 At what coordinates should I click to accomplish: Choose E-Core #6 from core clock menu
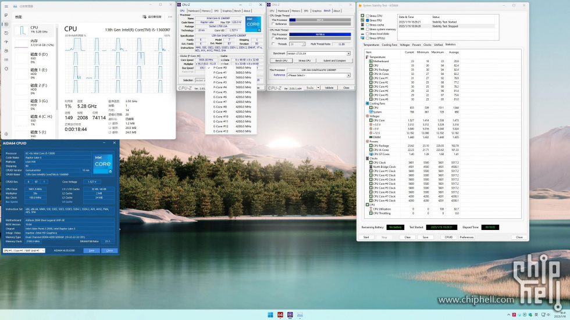[231, 97]
